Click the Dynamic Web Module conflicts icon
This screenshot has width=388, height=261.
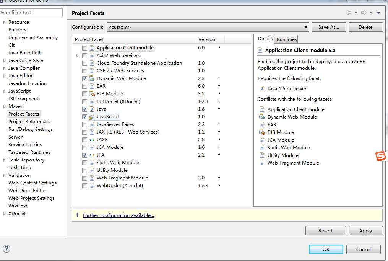[262, 117]
